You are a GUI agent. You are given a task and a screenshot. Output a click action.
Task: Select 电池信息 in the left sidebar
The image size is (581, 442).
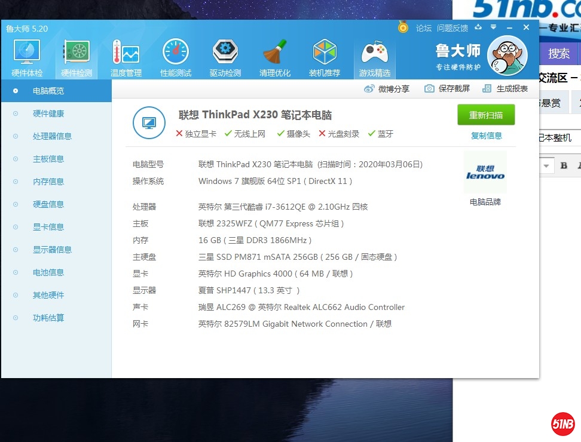tap(48, 272)
